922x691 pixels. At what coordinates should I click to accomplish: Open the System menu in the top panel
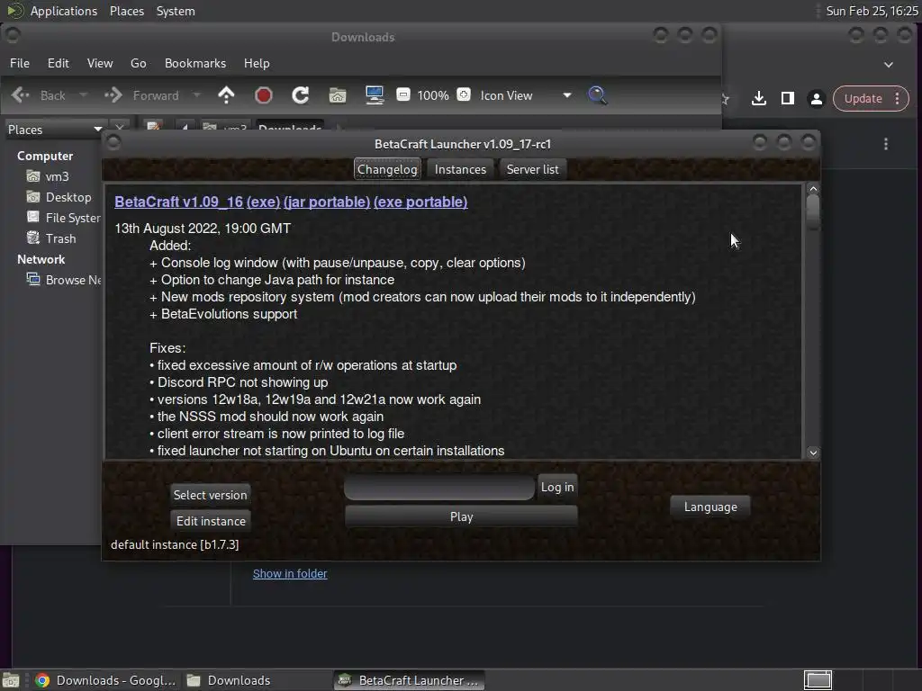(176, 11)
